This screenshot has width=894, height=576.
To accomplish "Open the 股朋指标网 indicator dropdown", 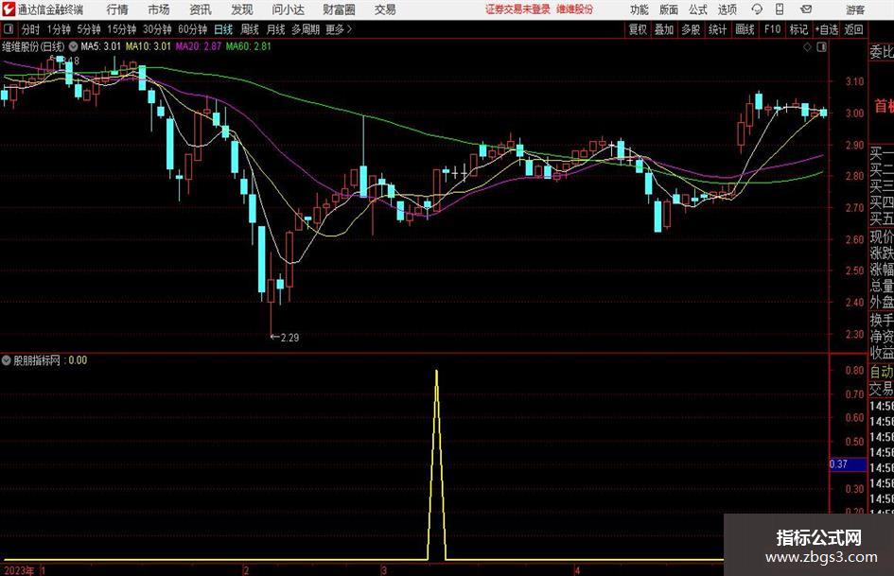I will 7,360.
